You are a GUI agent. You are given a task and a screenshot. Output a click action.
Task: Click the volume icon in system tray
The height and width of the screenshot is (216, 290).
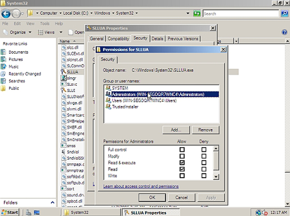point(265,212)
